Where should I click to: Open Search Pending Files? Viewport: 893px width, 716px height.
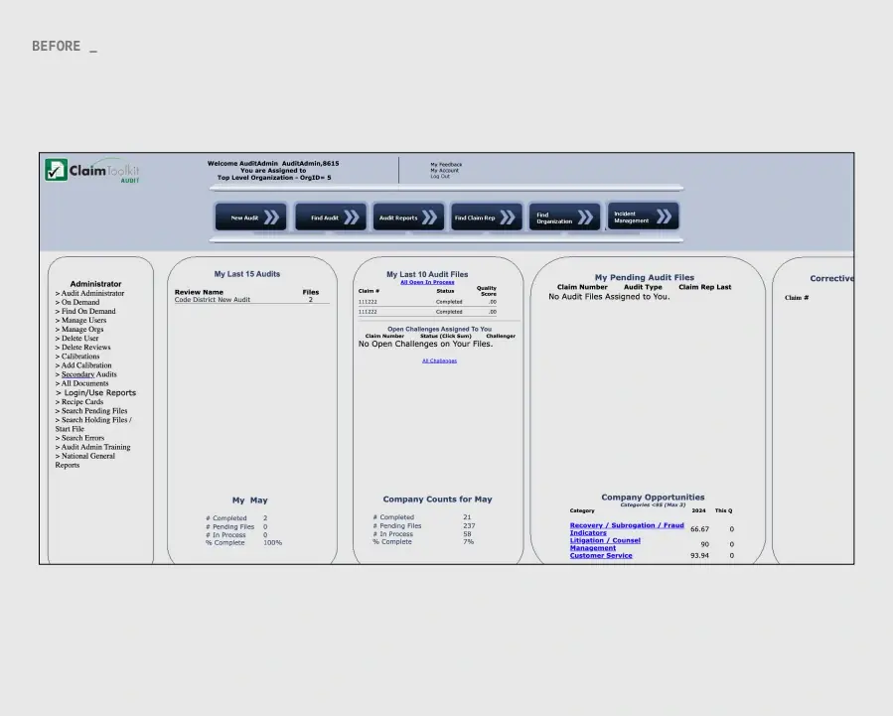point(91,411)
